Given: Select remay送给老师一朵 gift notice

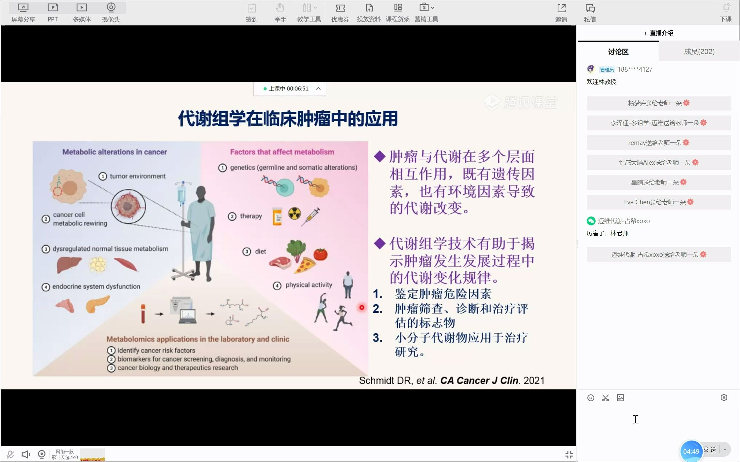Looking at the screenshot, I should pos(659,143).
